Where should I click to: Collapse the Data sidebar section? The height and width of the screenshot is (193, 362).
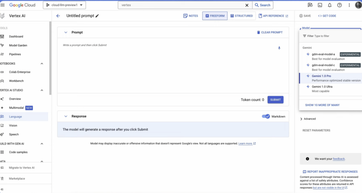pos(42,161)
